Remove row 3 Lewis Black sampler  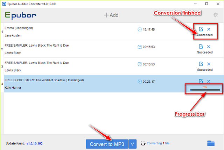tap(209, 64)
